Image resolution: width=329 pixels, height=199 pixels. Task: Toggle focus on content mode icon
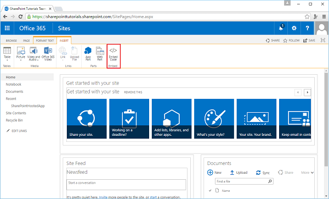click(x=323, y=40)
